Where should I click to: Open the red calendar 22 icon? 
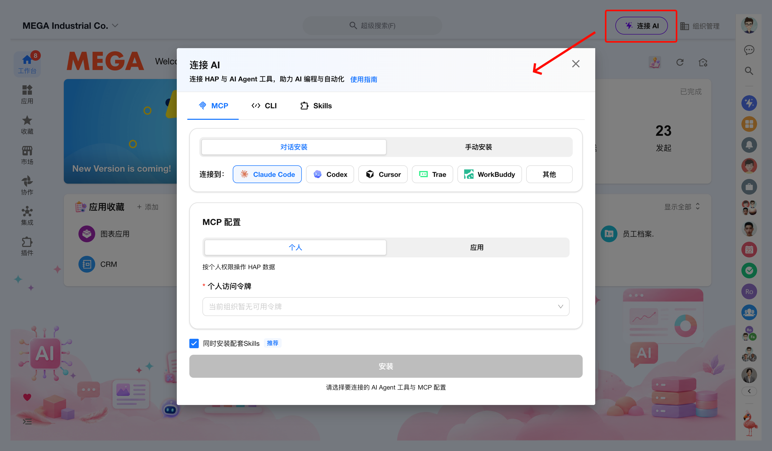coord(749,250)
